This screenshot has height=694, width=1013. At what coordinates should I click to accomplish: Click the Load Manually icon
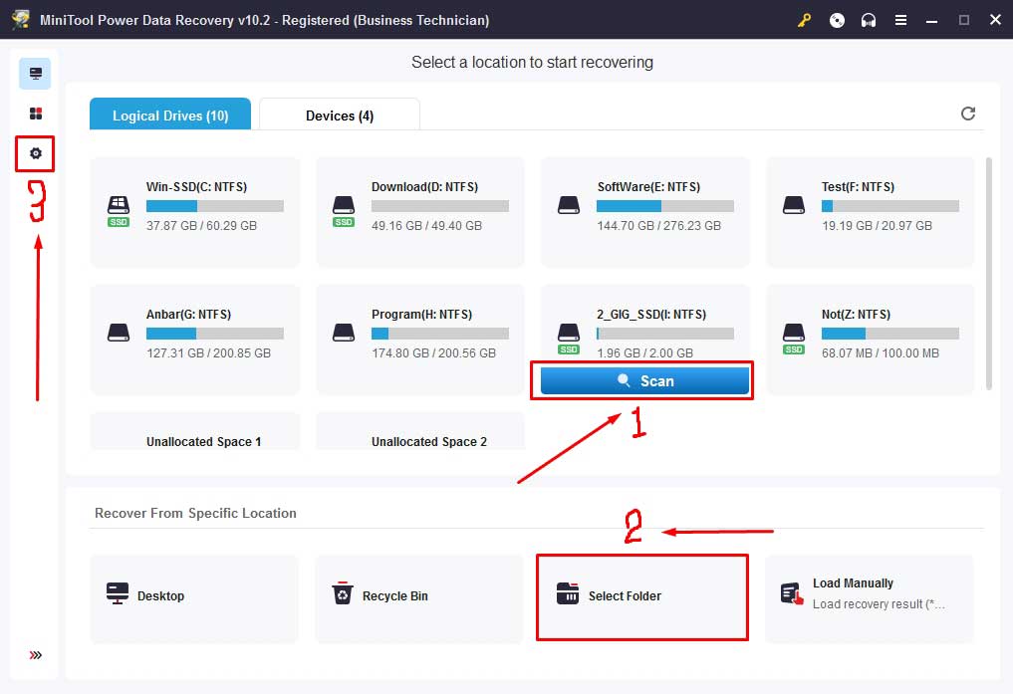[792, 594]
